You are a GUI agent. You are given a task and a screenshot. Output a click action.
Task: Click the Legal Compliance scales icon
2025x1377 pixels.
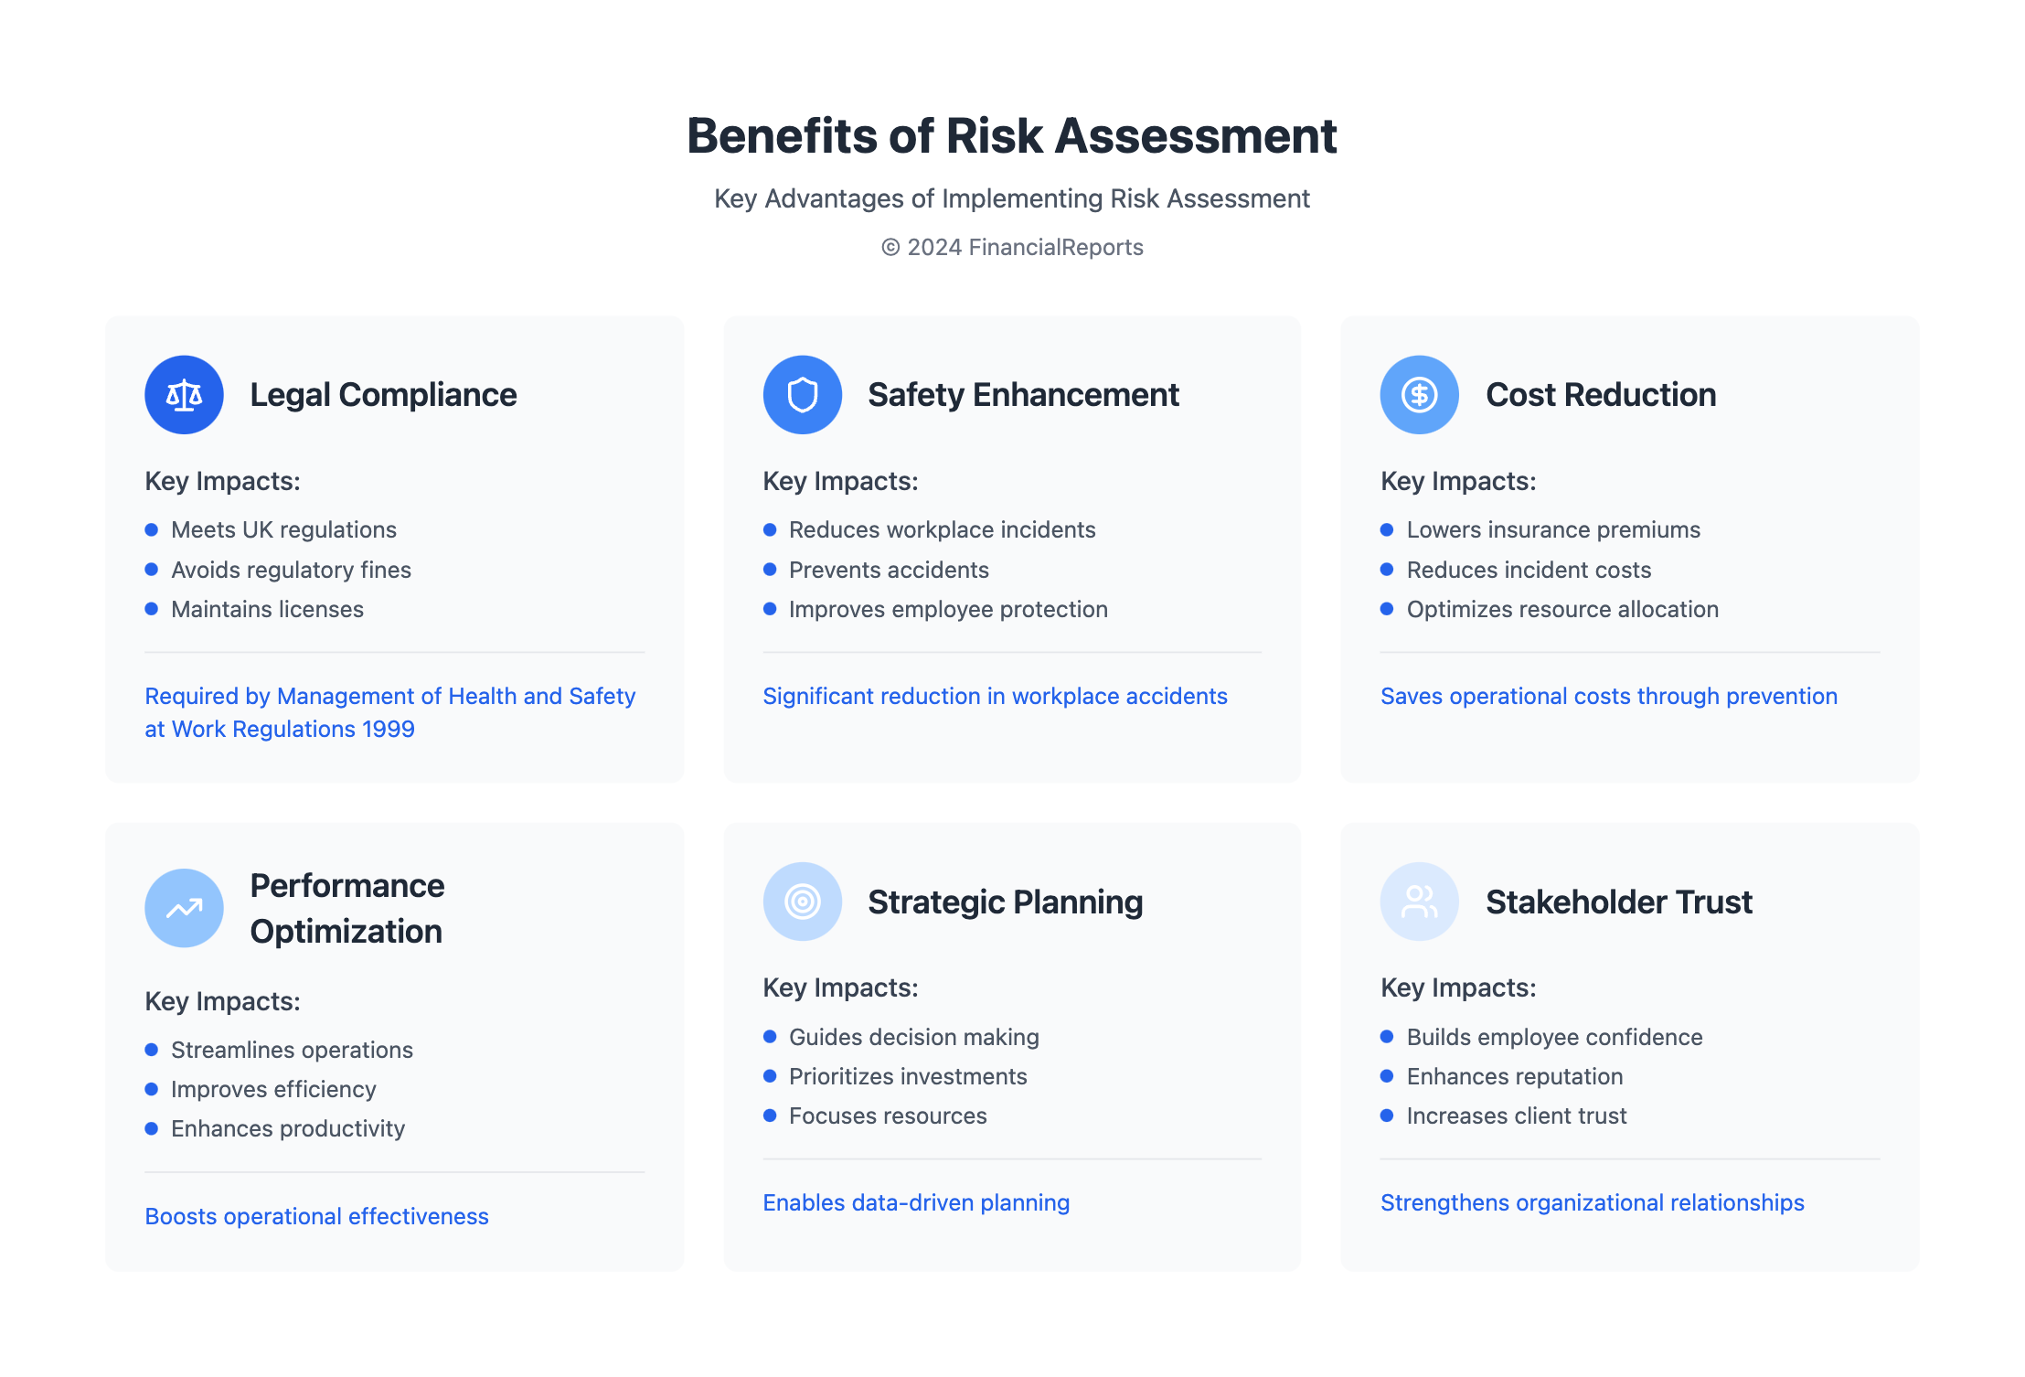click(x=184, y=395)
